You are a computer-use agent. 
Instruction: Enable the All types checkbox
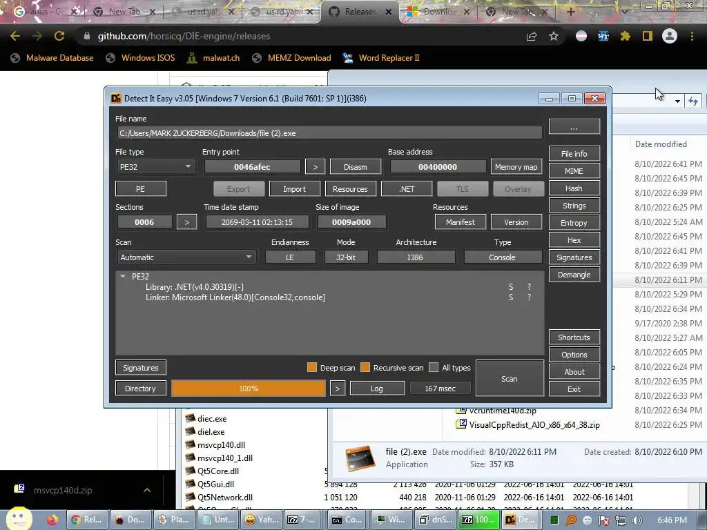434,367
